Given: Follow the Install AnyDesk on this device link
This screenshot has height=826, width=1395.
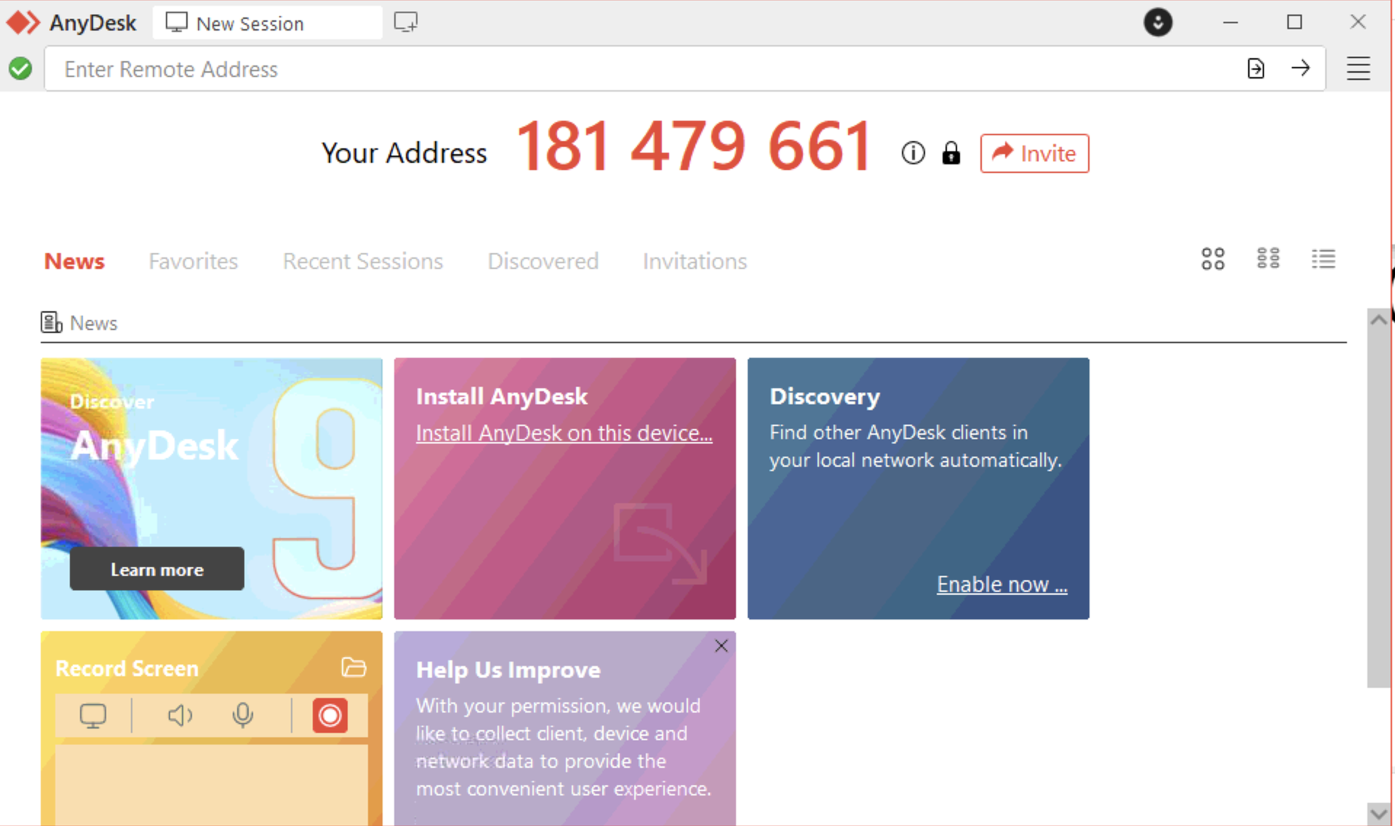Looking at the screenshot, I should pos(564,433).
